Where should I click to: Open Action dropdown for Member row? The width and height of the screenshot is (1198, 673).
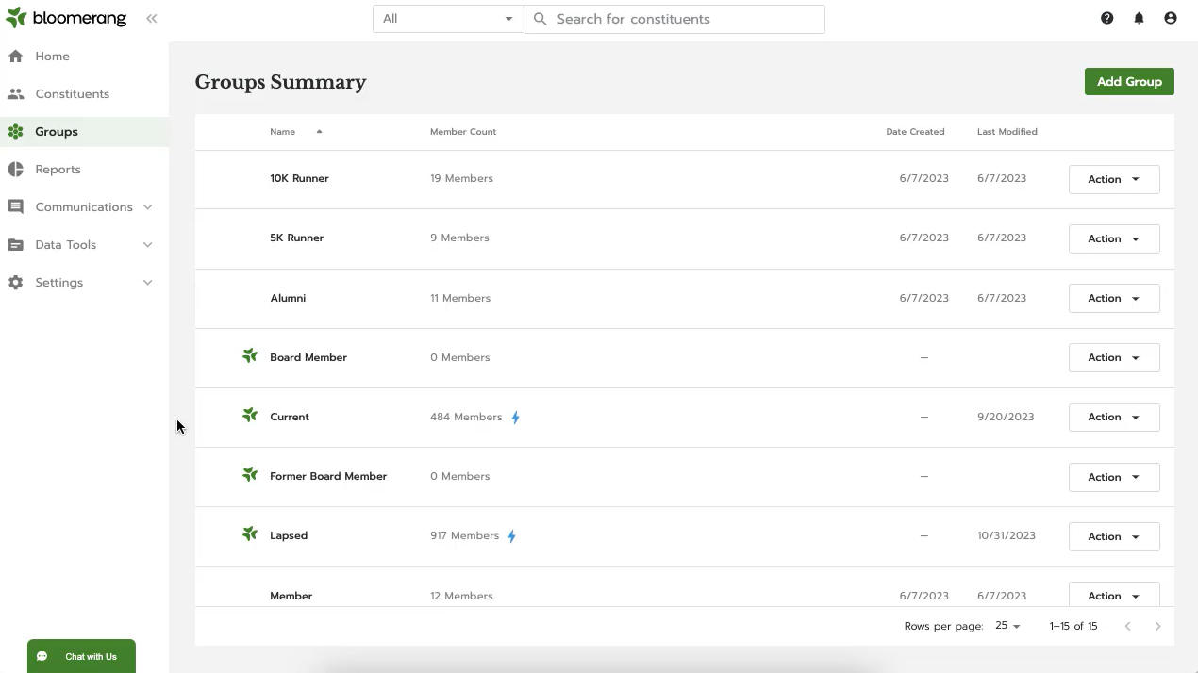point(1114,595)
